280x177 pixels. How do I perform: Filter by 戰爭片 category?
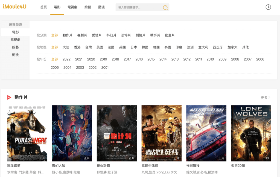pos(155,35)
